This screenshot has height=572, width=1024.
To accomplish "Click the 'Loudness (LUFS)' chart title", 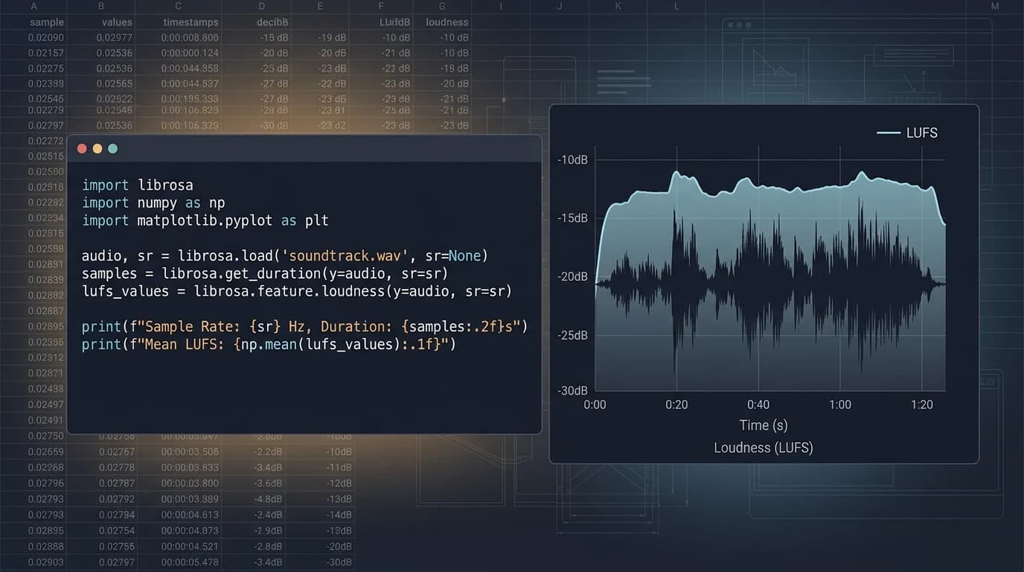I will pyautogui.click(x=764, y=448).
